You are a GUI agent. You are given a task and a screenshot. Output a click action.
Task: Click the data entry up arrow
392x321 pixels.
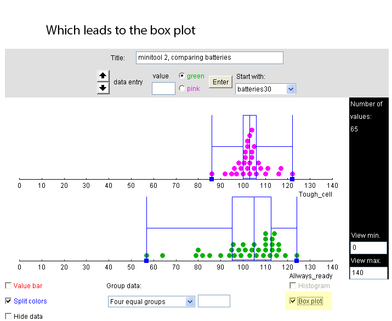pyautogui.click(x=103, y=76)
